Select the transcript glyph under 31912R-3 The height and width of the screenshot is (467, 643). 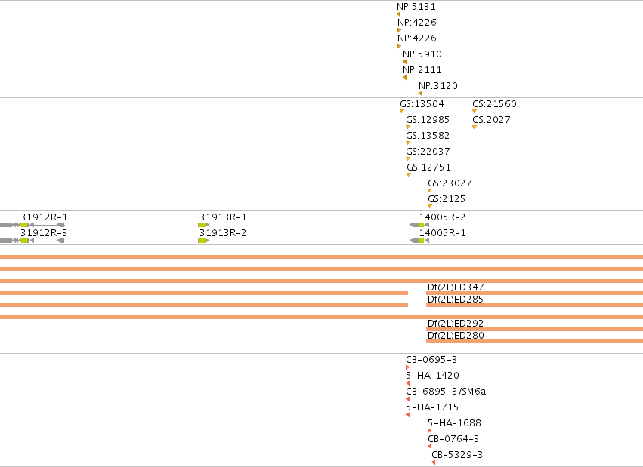(x=32, y=241)
